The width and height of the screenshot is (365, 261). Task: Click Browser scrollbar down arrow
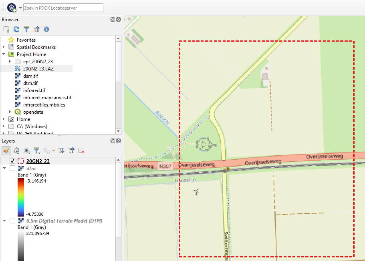118,131
